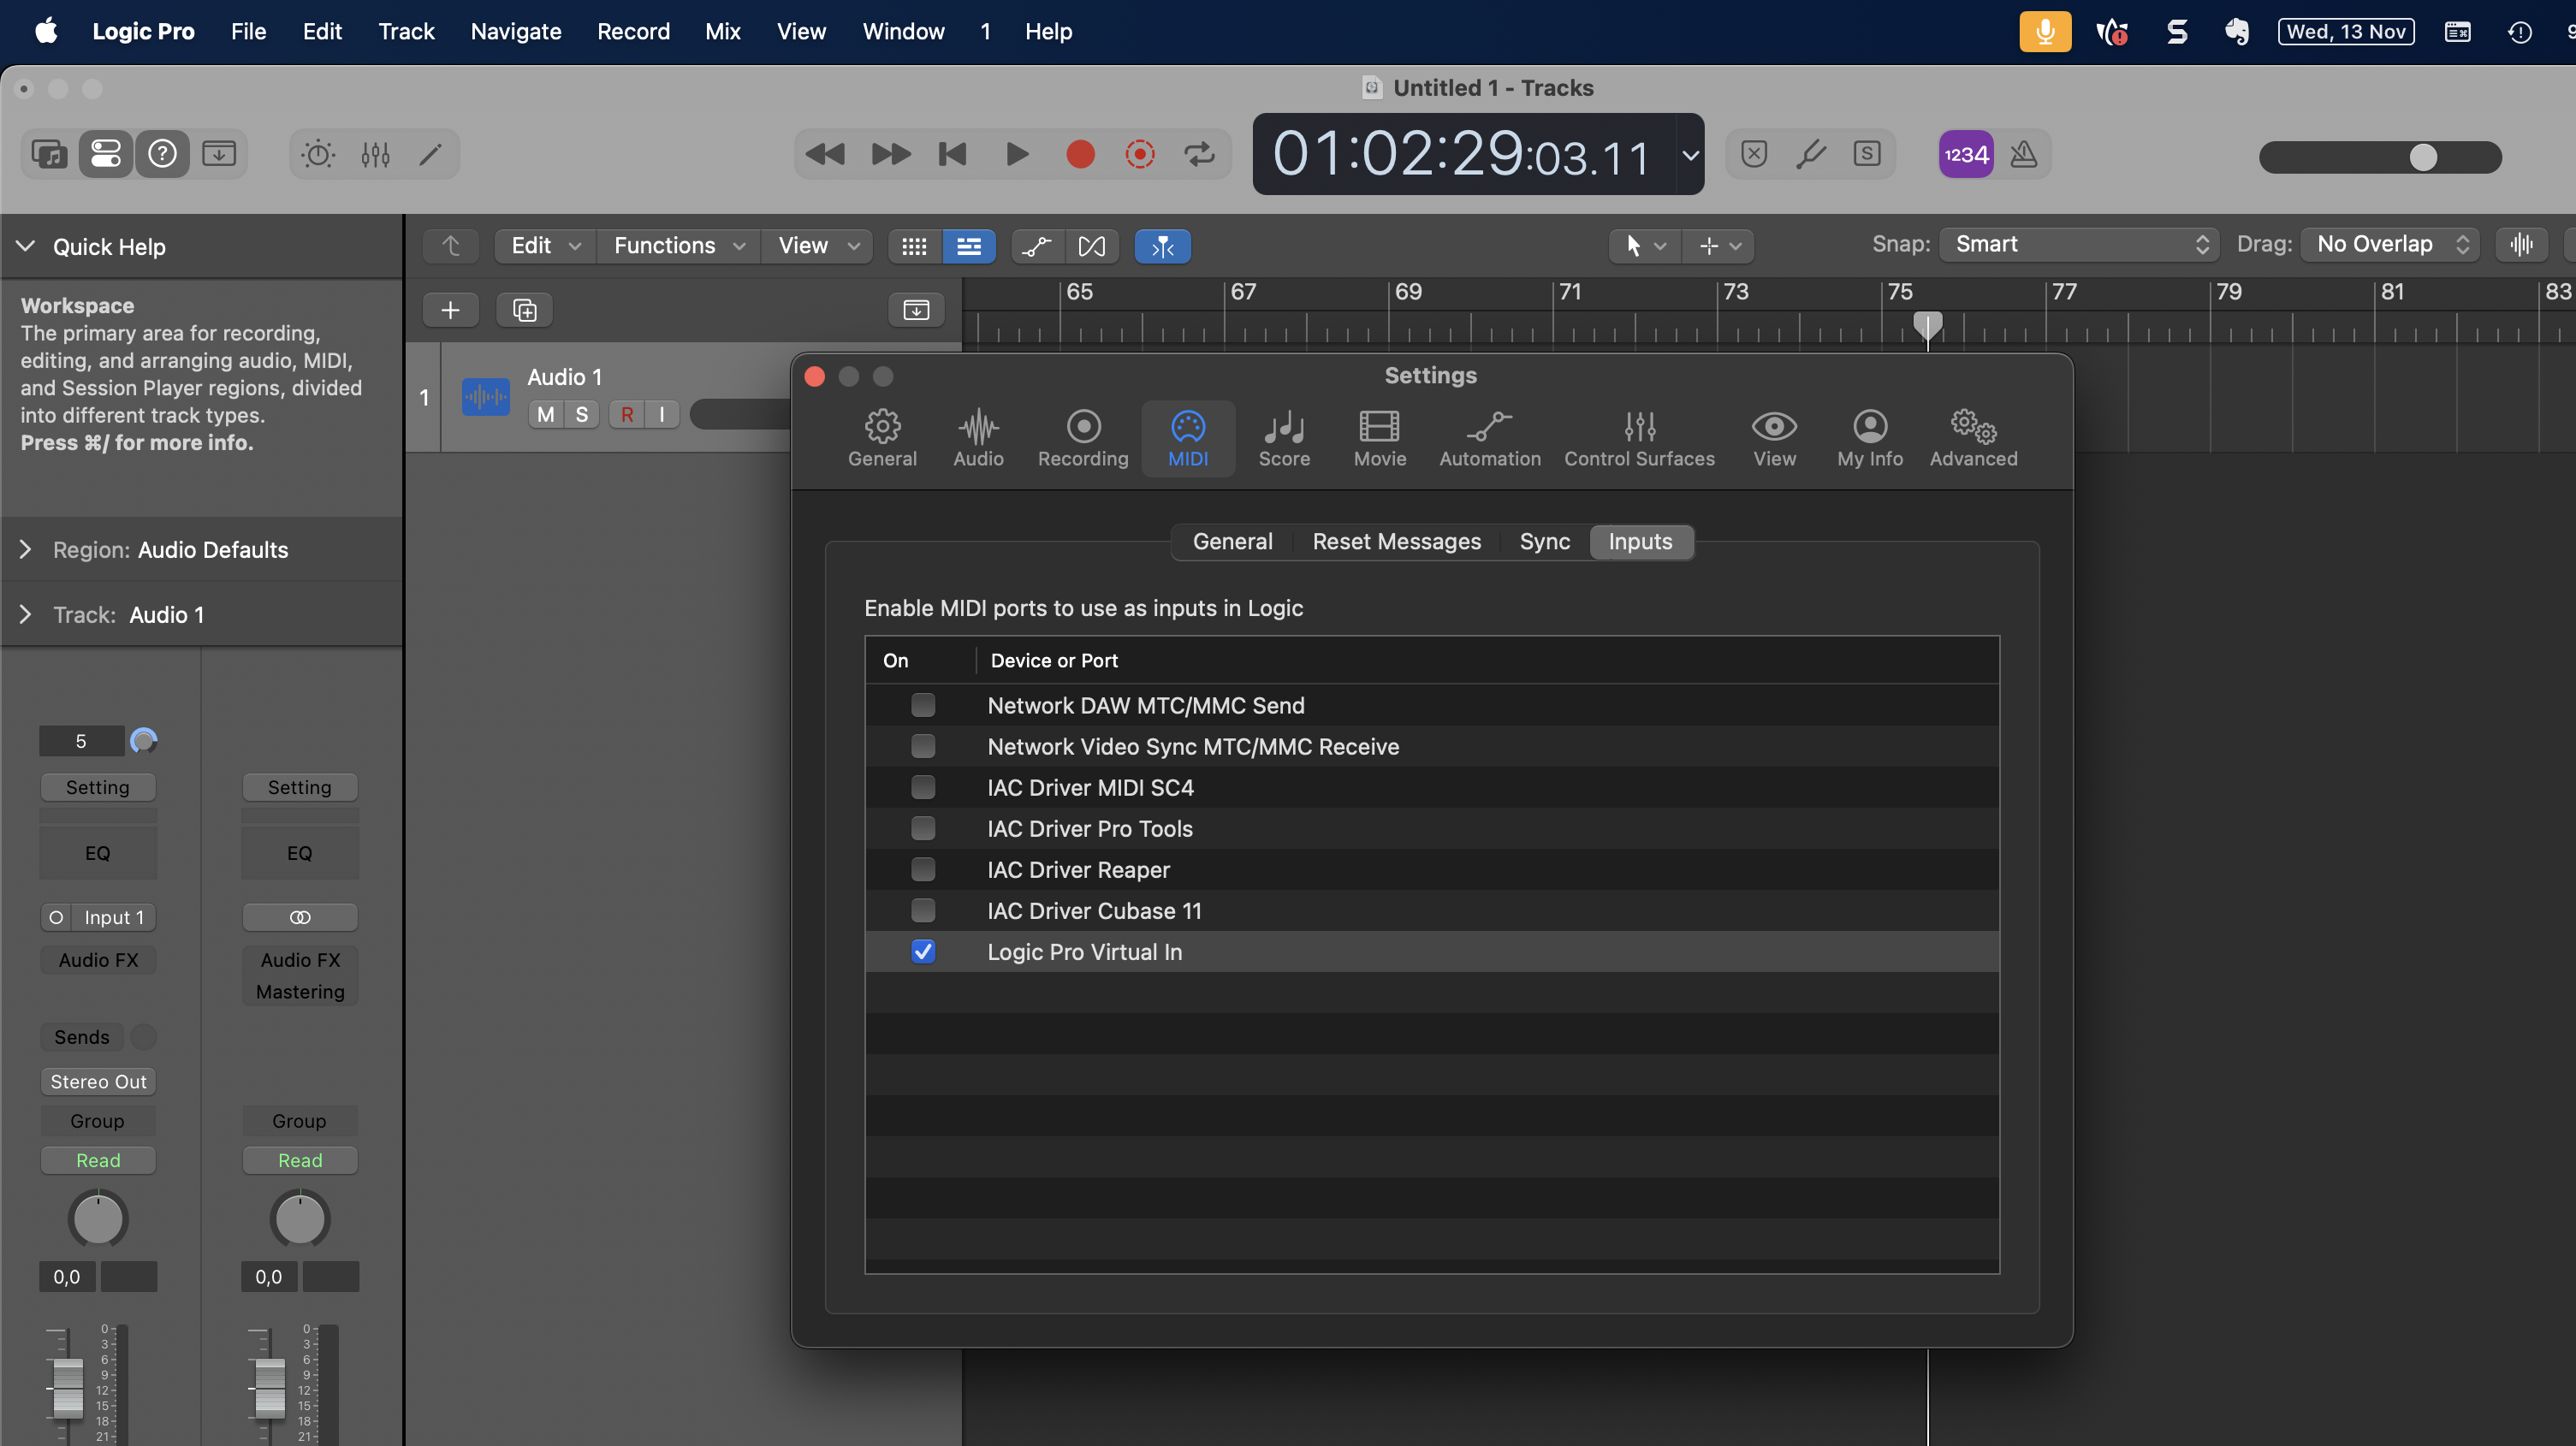Enable the Count-in 1234 button

coord(1965,154)
